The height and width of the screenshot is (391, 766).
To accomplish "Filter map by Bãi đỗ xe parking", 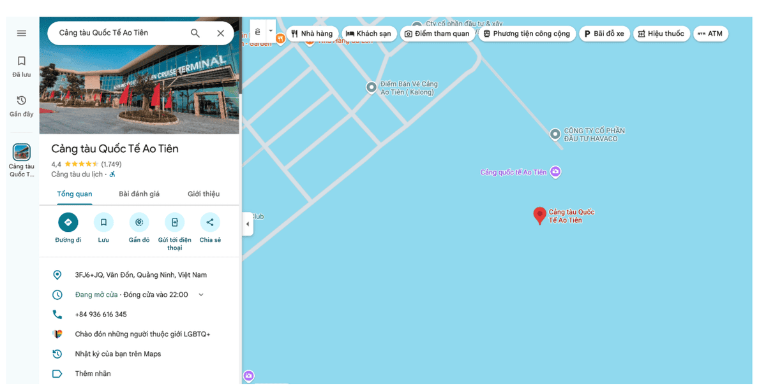I will coord(605,34).
